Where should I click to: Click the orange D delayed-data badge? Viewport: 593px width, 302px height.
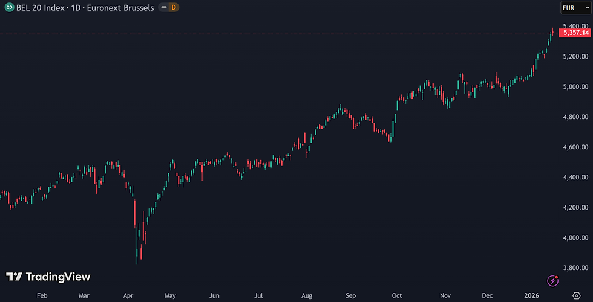click(173, 8)
